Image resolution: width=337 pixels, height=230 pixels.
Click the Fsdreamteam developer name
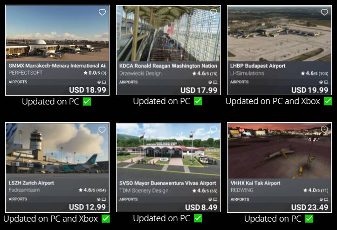click(24, 190)
